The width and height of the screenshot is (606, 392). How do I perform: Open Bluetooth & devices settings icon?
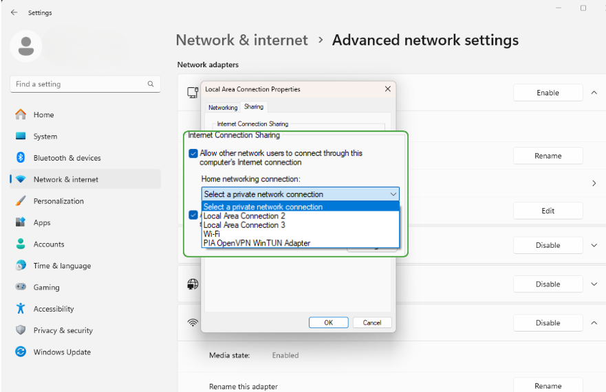click(x=21, y=158)
